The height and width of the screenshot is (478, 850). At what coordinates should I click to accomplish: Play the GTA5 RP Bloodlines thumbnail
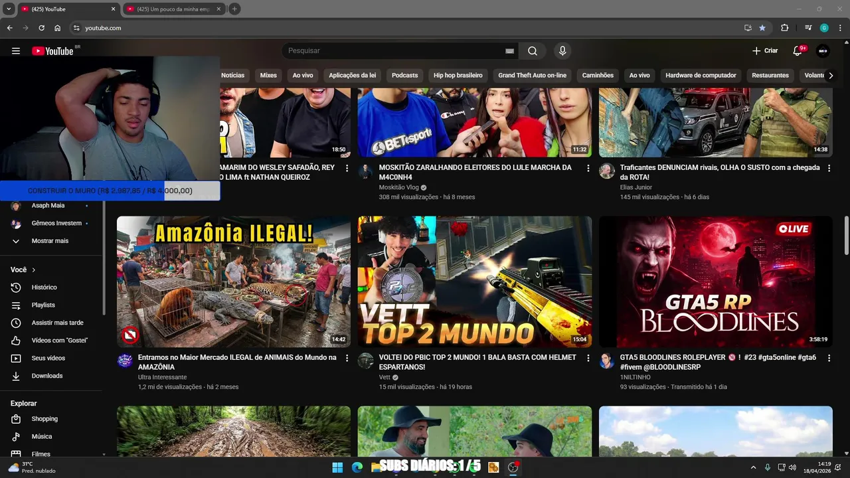(716, 281)
